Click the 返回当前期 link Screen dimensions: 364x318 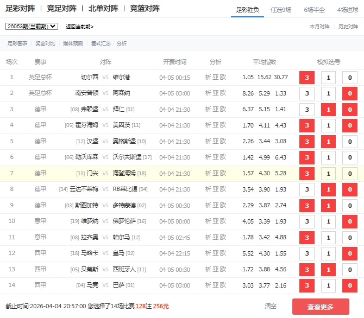point(79,27)
